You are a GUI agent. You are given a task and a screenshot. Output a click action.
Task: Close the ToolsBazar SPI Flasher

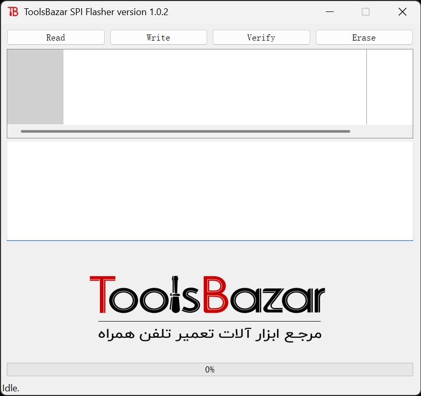point(402,11)
